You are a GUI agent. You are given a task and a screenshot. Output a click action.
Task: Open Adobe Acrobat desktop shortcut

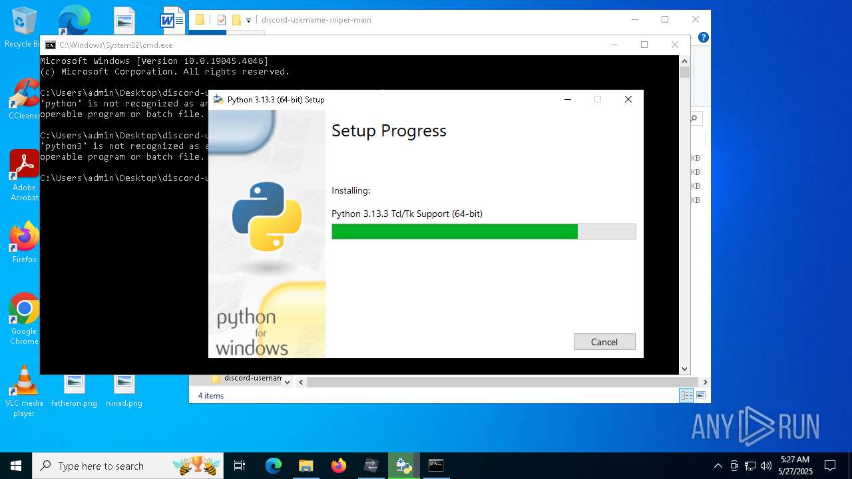click(24, 176)
